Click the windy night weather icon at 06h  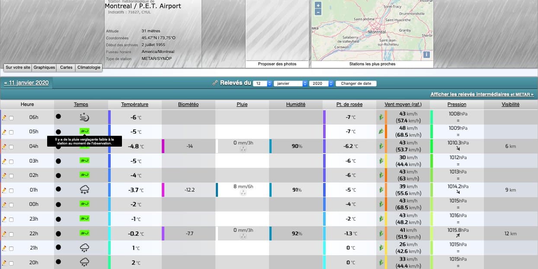point(84,117)
